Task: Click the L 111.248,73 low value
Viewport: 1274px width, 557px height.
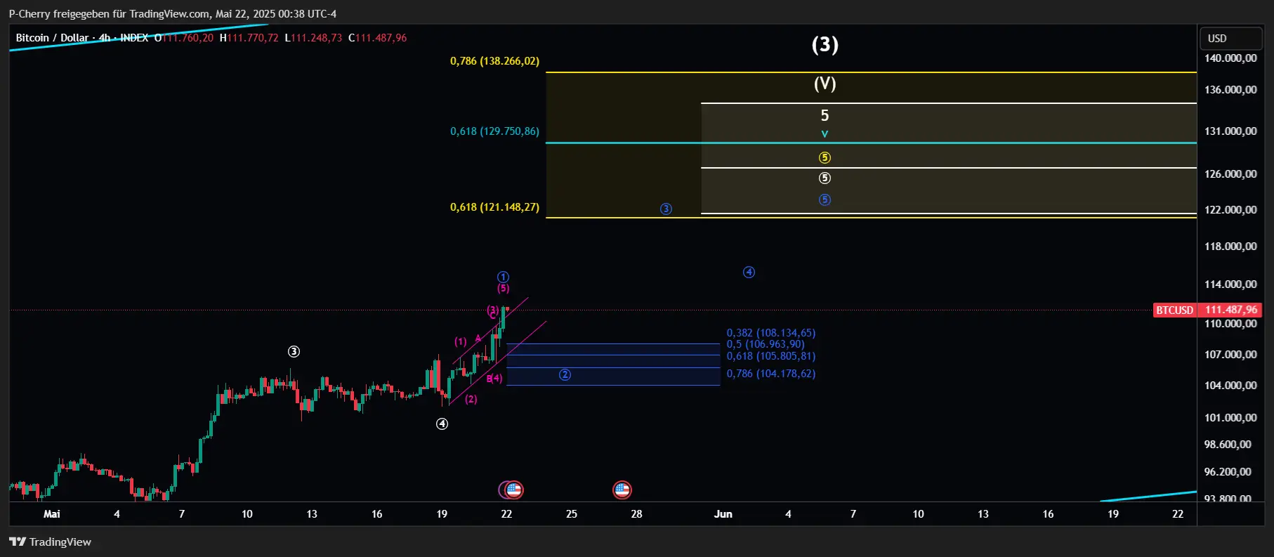Action: click(313, 38)
